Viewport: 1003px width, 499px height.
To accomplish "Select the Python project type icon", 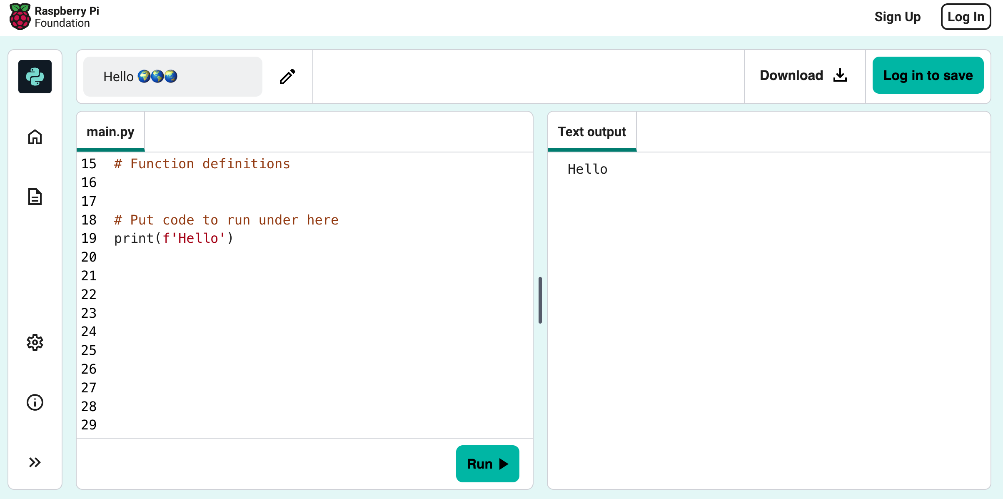I will click(35, 77).
